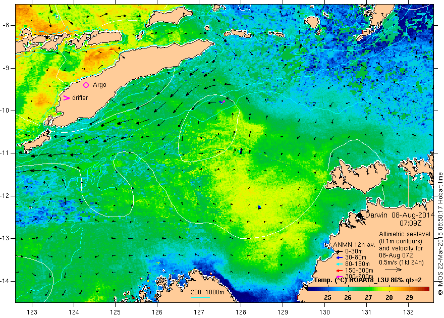
Task: Click the 29 tick label on color bar
Action: 409,298
